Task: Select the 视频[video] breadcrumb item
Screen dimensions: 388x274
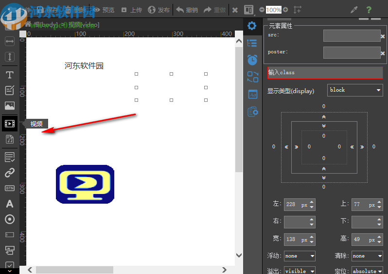Action: click(84, 25)
